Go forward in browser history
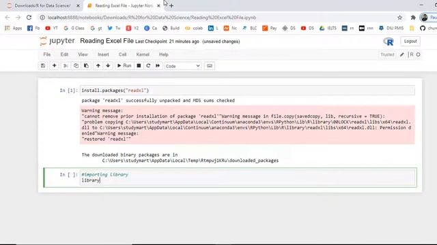Screen dimensions: 437x245 click(18, 18)
